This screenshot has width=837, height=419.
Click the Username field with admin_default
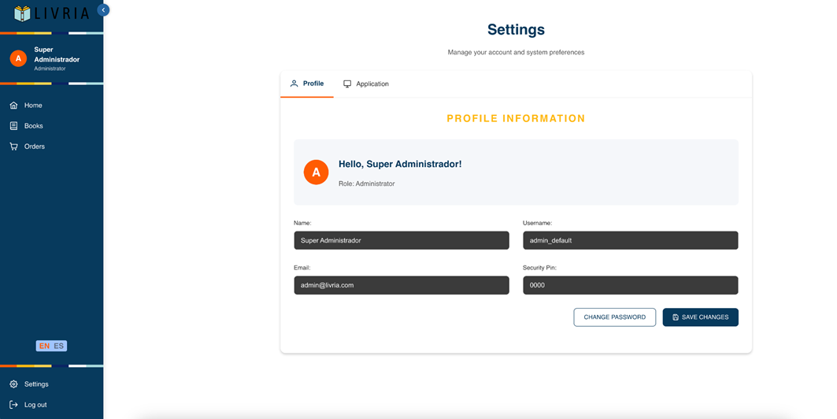click(631, 240)
